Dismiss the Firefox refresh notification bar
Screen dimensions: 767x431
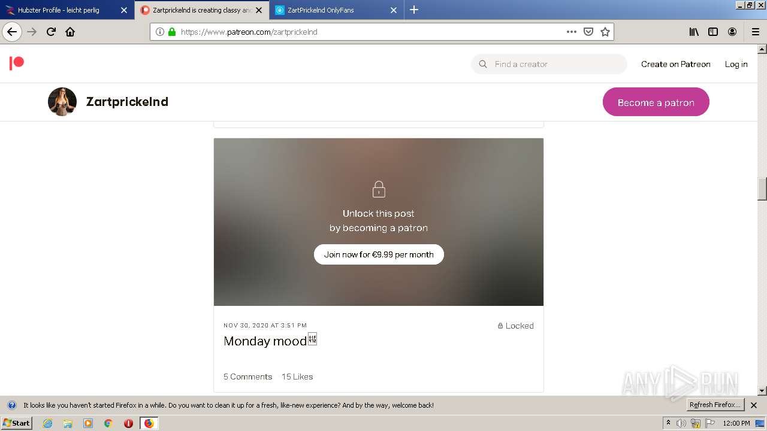pos(754,405)
